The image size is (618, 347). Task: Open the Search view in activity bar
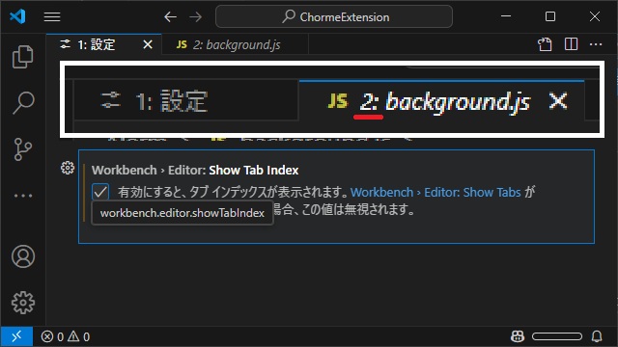[23, 103]
